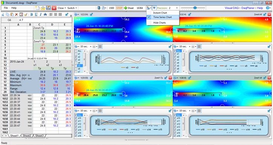The height and width of the screenshot is (145, 273).
Task: Apply bold formatting with the B icon
Action: click(32, 15)
